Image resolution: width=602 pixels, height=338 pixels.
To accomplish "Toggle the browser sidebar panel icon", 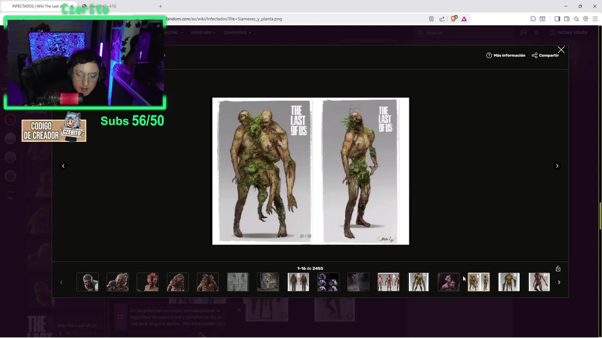I will (557, 19).
